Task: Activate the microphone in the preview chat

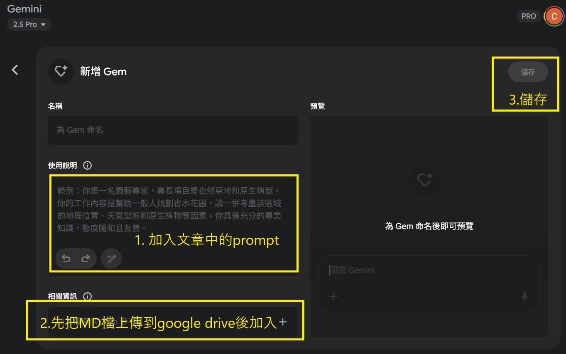Action: click(524, 296)
